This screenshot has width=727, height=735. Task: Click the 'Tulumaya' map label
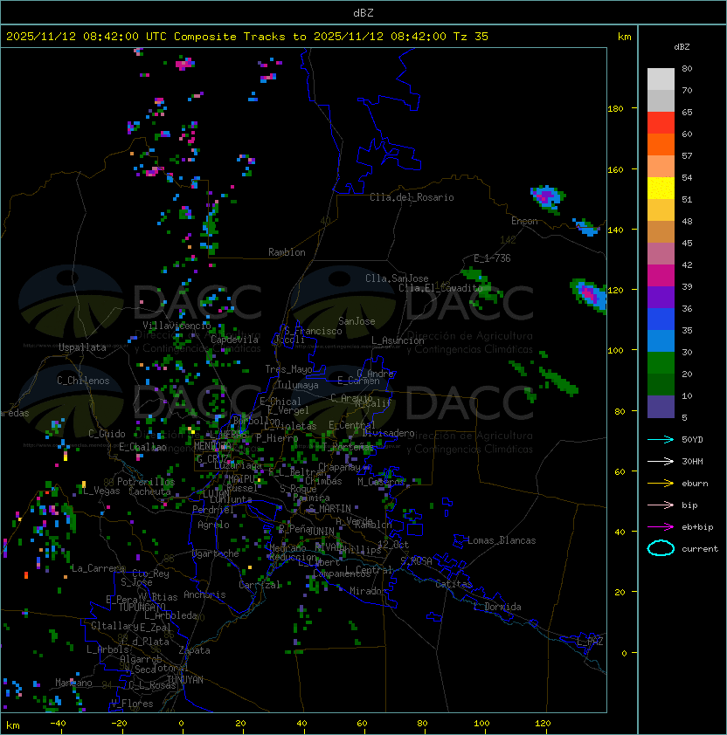pyautogui.click(x=298, y=385)
